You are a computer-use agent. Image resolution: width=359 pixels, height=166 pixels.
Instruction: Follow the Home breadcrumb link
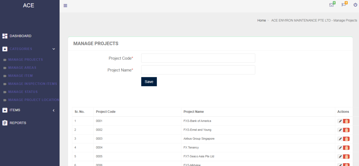click(262, 20)
